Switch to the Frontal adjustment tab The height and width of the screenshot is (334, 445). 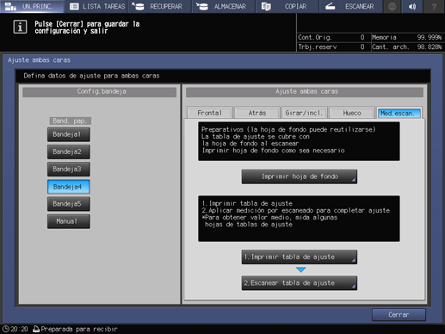click(x=209, y=113)
